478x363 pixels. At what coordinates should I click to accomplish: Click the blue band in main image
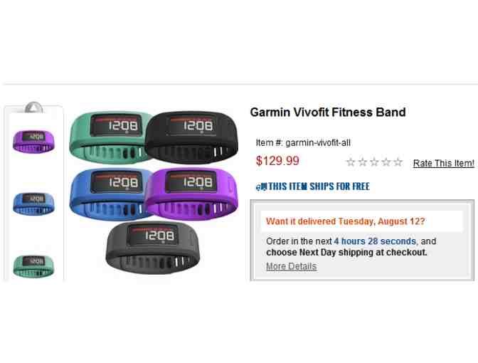click(x=108, y=194)
